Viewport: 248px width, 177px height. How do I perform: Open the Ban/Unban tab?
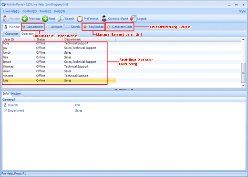tap(93, 27)
